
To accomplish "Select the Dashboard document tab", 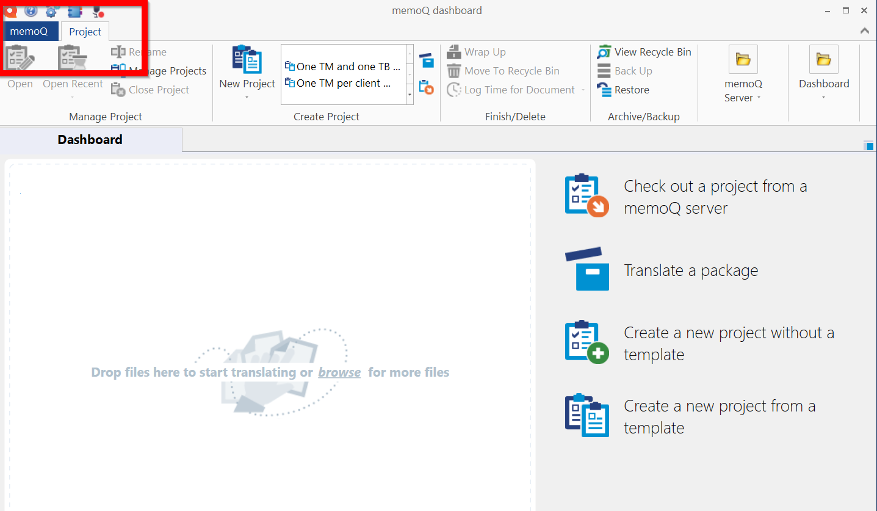I will click(90, 140).
